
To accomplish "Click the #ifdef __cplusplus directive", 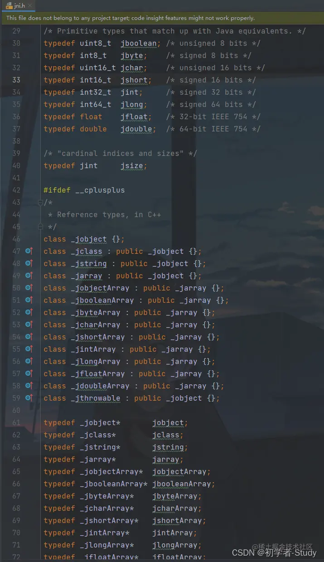I will [x=84, y=190].
